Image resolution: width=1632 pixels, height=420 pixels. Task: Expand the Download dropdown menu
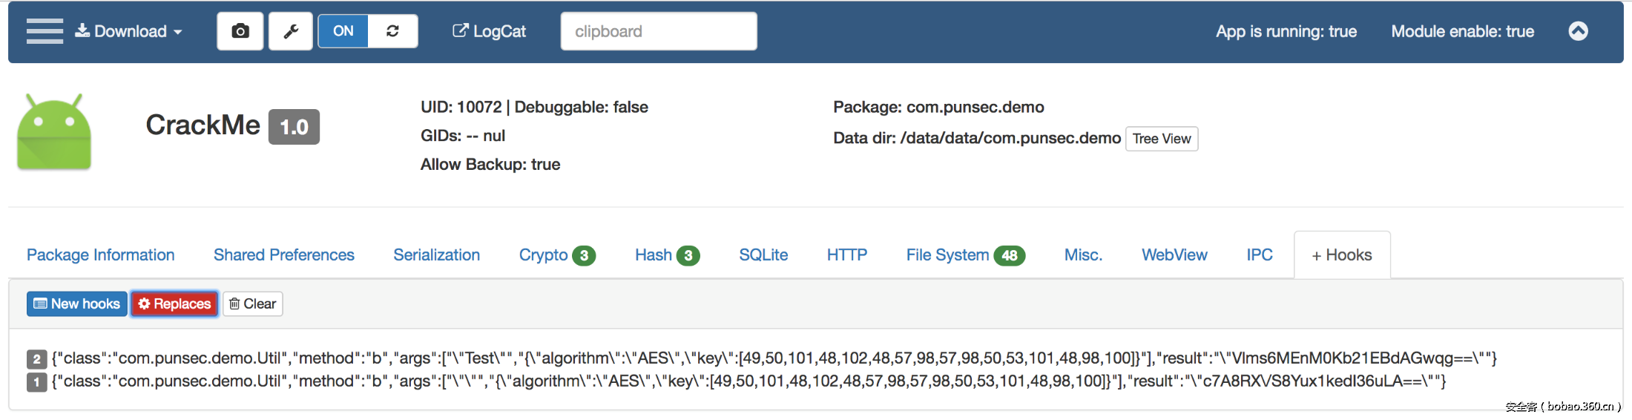[129, 31]
